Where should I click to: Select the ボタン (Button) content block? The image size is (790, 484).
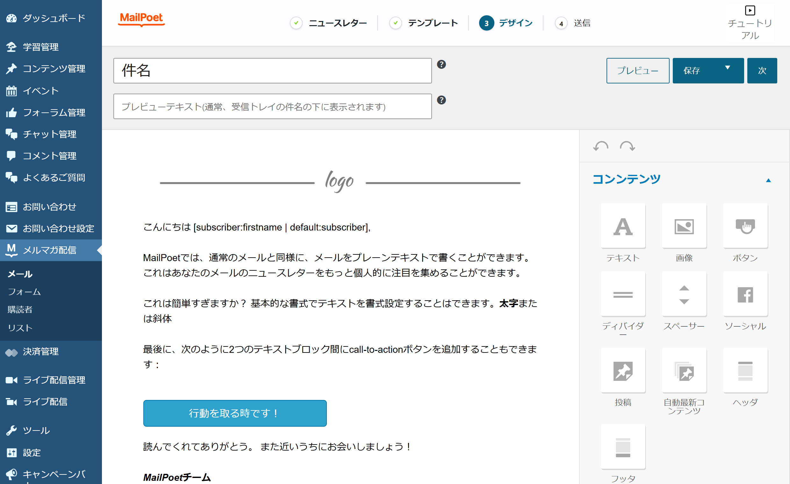point(745,226)
